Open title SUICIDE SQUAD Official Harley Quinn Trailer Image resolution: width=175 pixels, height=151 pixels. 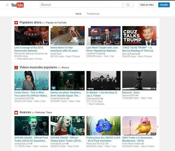(x=66, y=139)
